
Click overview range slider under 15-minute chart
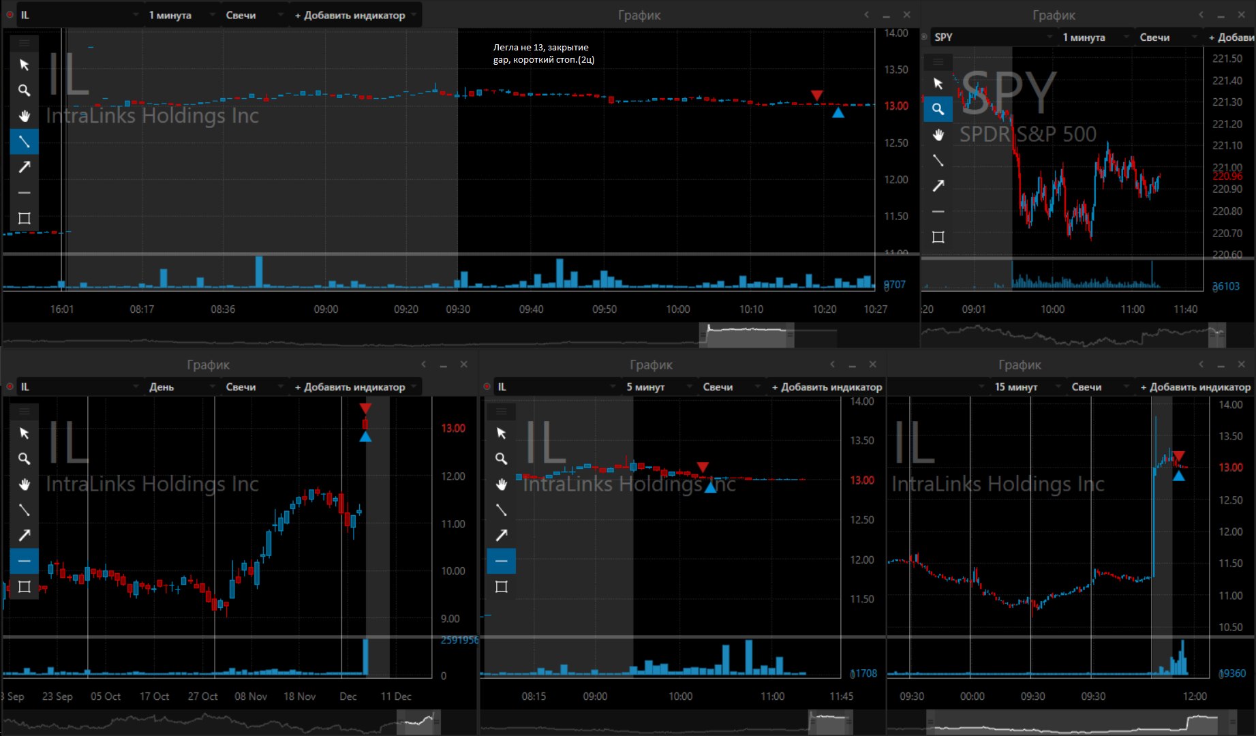point(1081,722)
